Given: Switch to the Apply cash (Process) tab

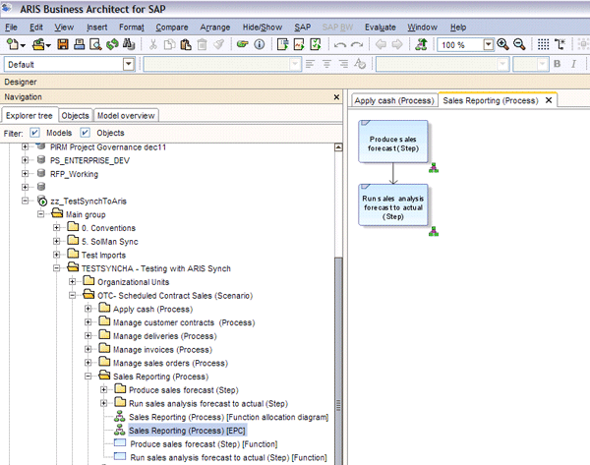Looking at the screenshot, I should [394, 101].
